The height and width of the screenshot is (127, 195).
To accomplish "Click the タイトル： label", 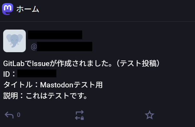I will pyautogui.click(x=21, y=85).
